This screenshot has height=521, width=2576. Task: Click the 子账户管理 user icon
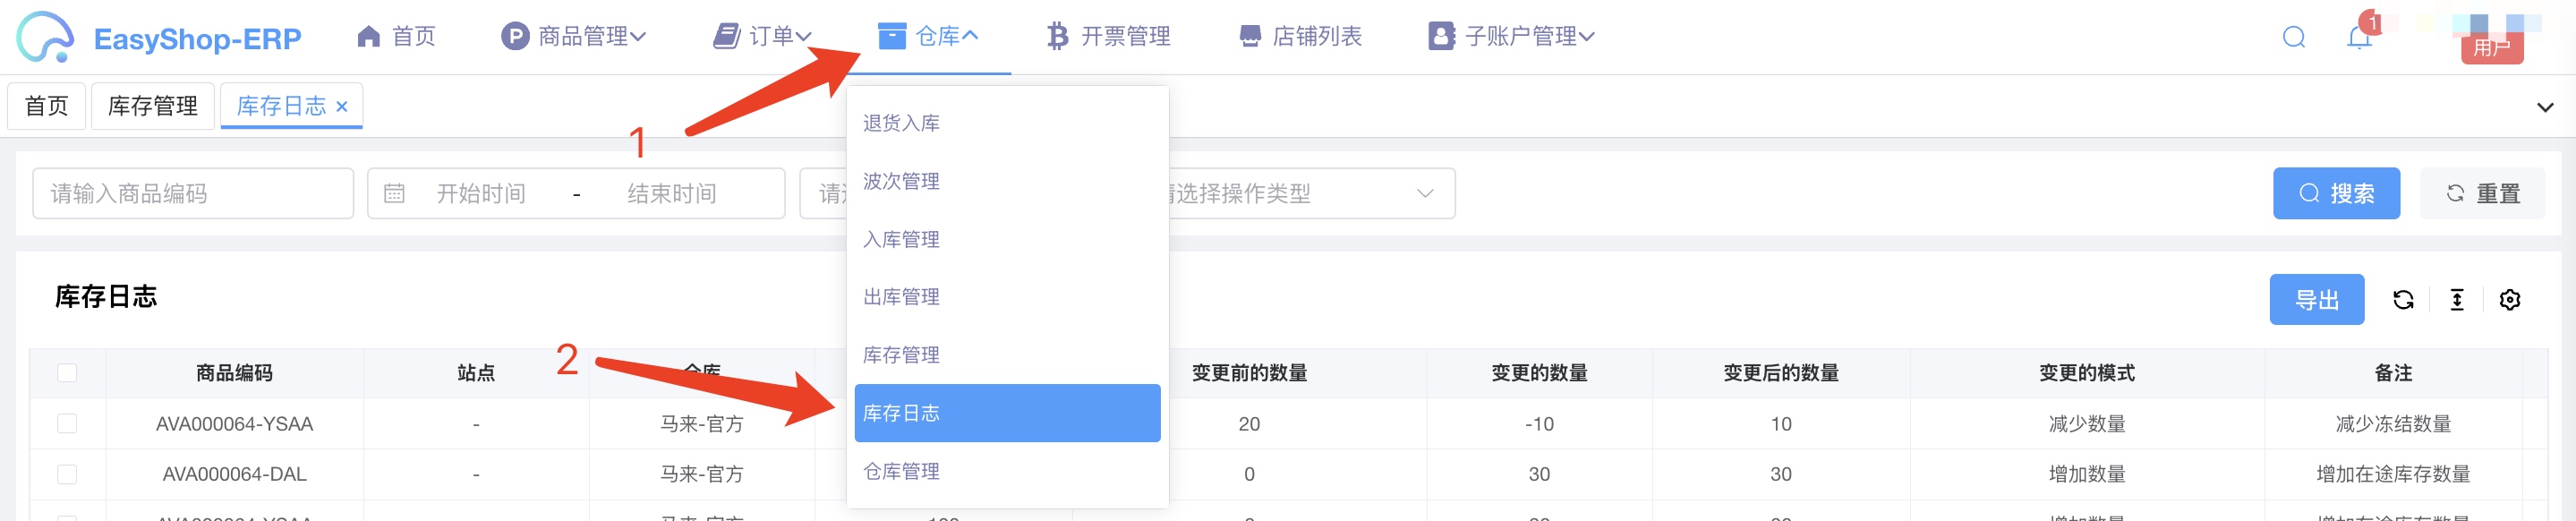coord(1441,37)
